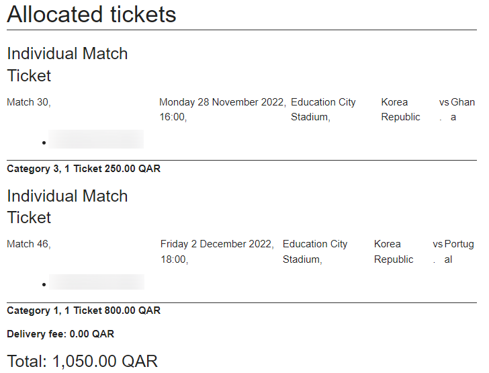Click the bullet point under Match 30

pos(44,142)
